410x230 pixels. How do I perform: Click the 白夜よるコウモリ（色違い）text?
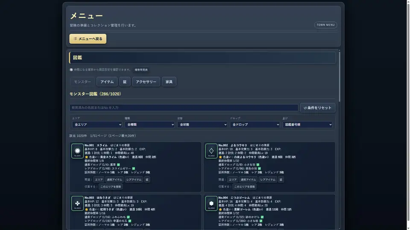(251, 157)
